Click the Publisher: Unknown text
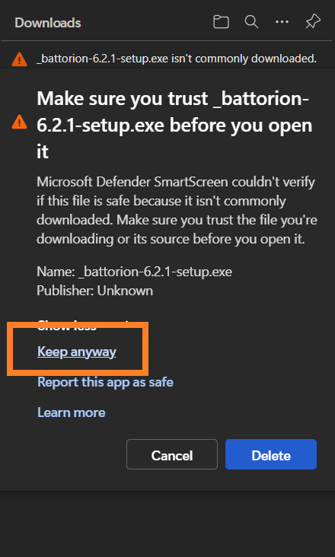Image resolution: width=335 pixels, height=557 pixels. (95, 291)
